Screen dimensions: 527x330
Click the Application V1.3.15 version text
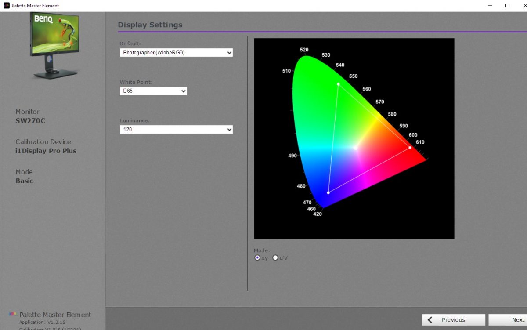pyautogui.click(x=42, y=322)
